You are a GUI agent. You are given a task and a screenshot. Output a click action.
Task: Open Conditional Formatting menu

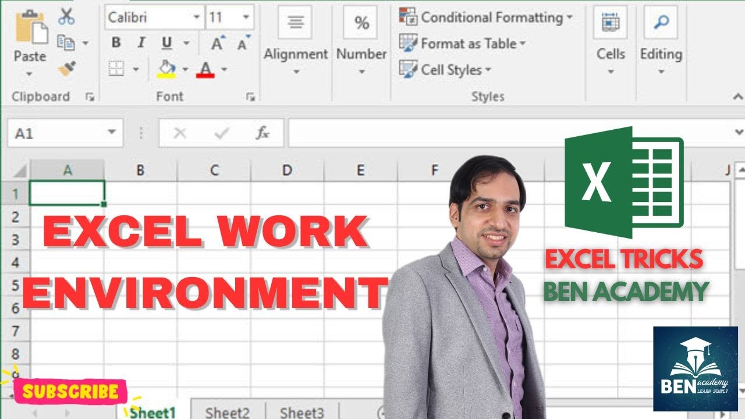486,17
